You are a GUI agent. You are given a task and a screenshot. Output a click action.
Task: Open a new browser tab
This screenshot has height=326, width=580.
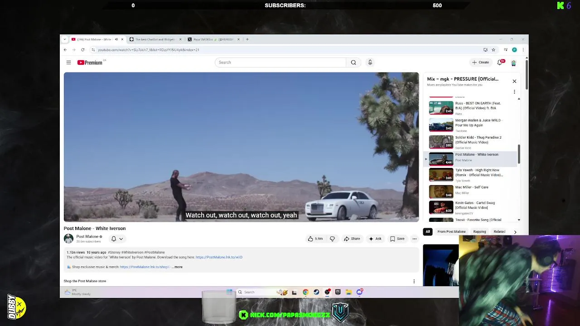point(247,39)
